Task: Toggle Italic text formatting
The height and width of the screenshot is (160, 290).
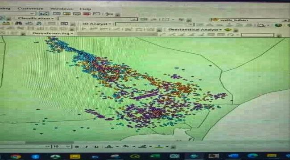Action: click(87, 147)
